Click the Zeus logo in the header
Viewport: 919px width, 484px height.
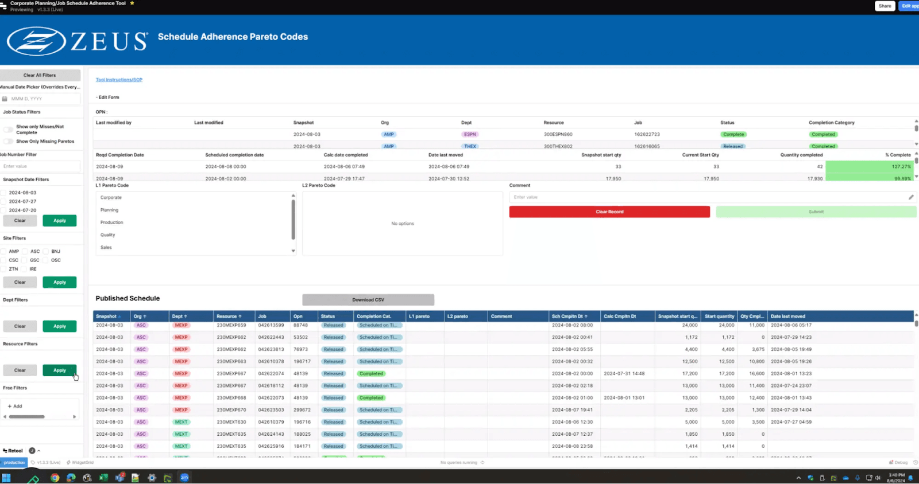[x=77, y=41]
